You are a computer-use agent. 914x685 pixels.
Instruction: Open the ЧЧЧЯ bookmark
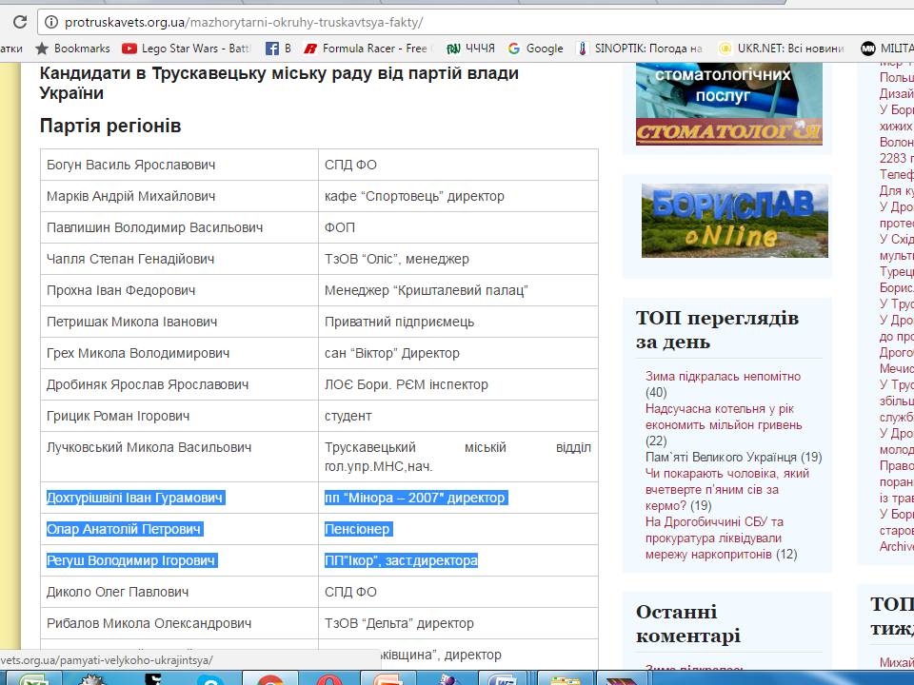[471, 48]
